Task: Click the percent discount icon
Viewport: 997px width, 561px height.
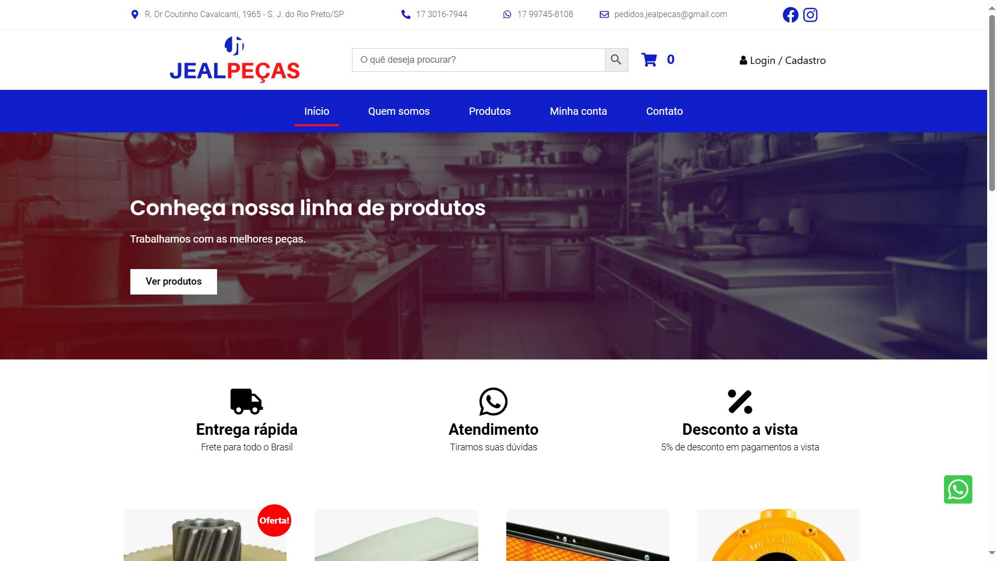Action: [x=740, y=402]
